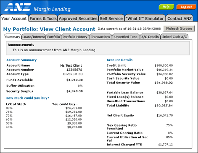This screenshot has width=198, height=153.
Task: Click the 80% LVR amount $24,701.00
Action: point(74,108)
